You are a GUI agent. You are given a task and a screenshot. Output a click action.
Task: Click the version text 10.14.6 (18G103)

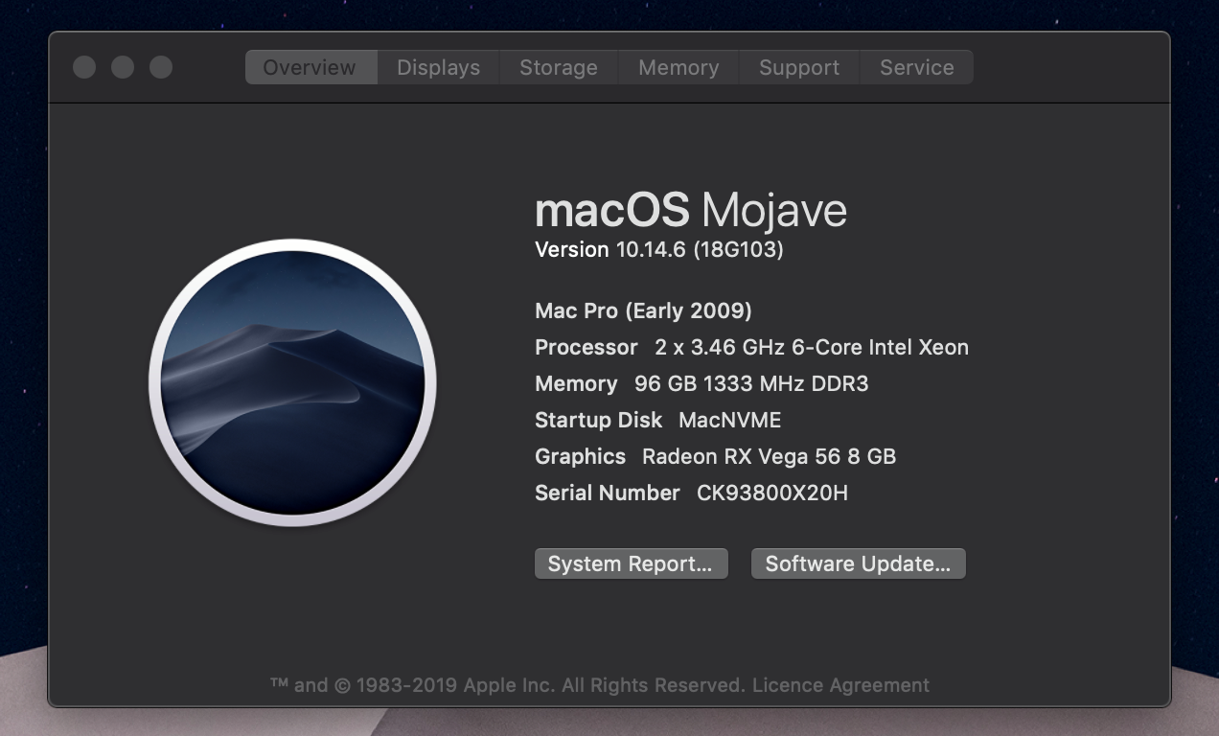tap(700, 249)
